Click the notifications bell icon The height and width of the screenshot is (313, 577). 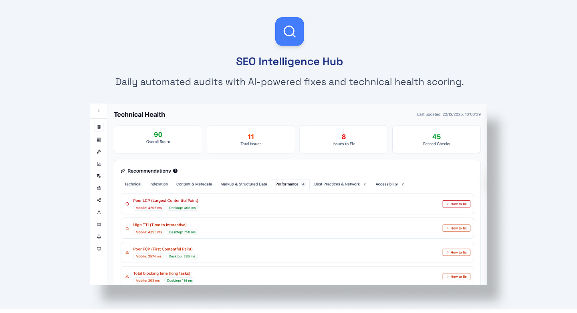click(x=99, y=237)
